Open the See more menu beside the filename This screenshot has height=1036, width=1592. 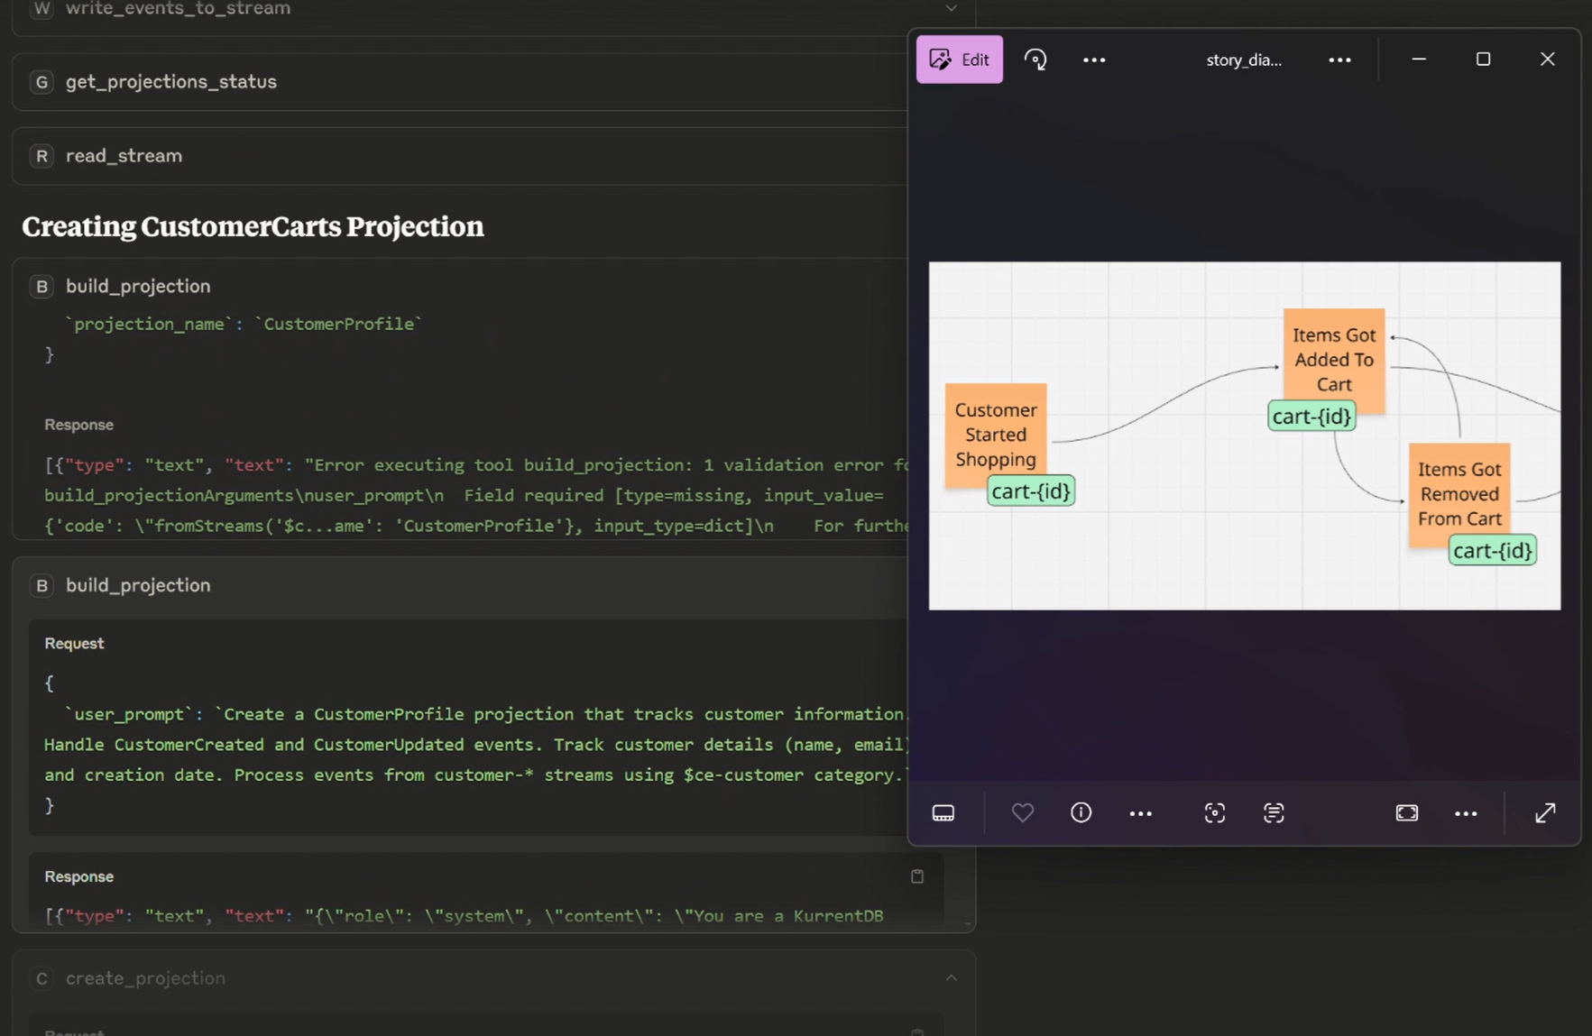(x=1339, y=59)
